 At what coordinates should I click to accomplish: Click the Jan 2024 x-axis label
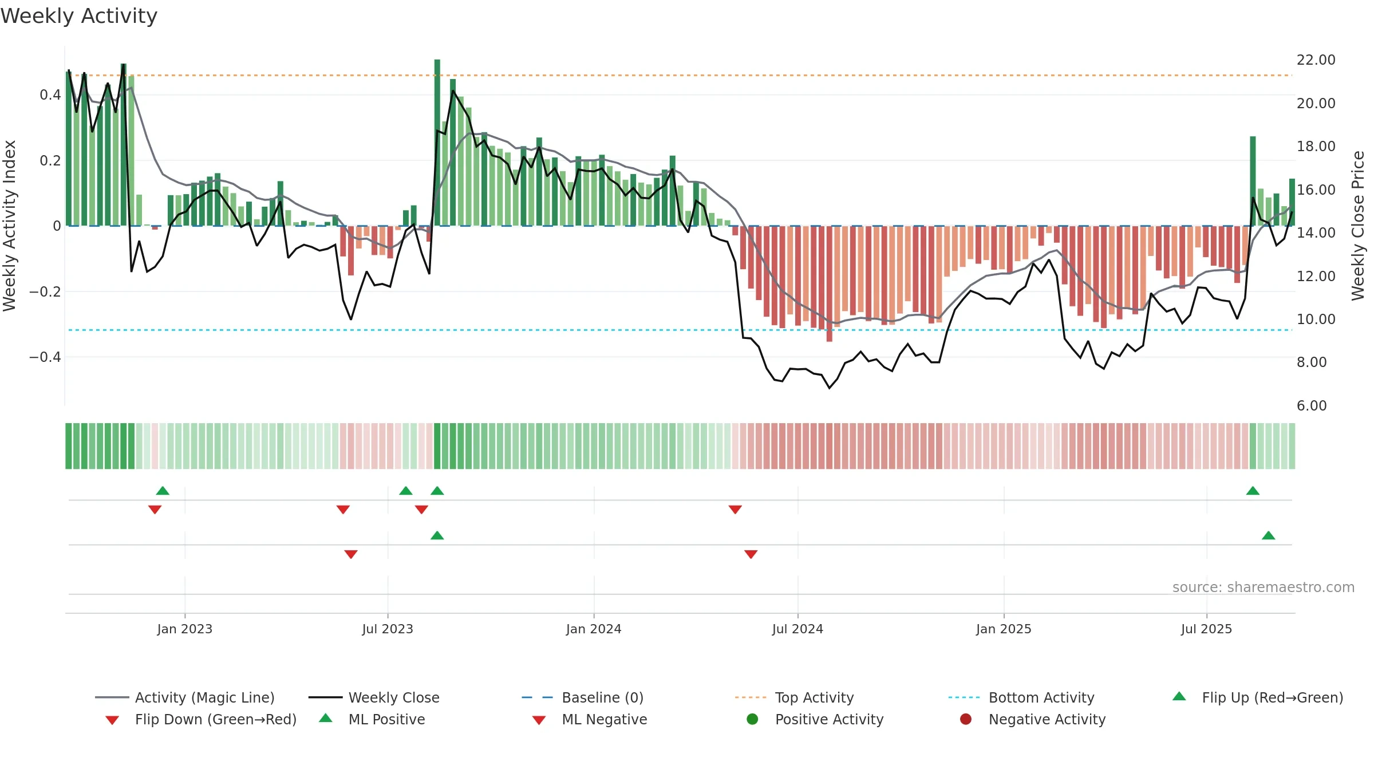tap(594, 629)
